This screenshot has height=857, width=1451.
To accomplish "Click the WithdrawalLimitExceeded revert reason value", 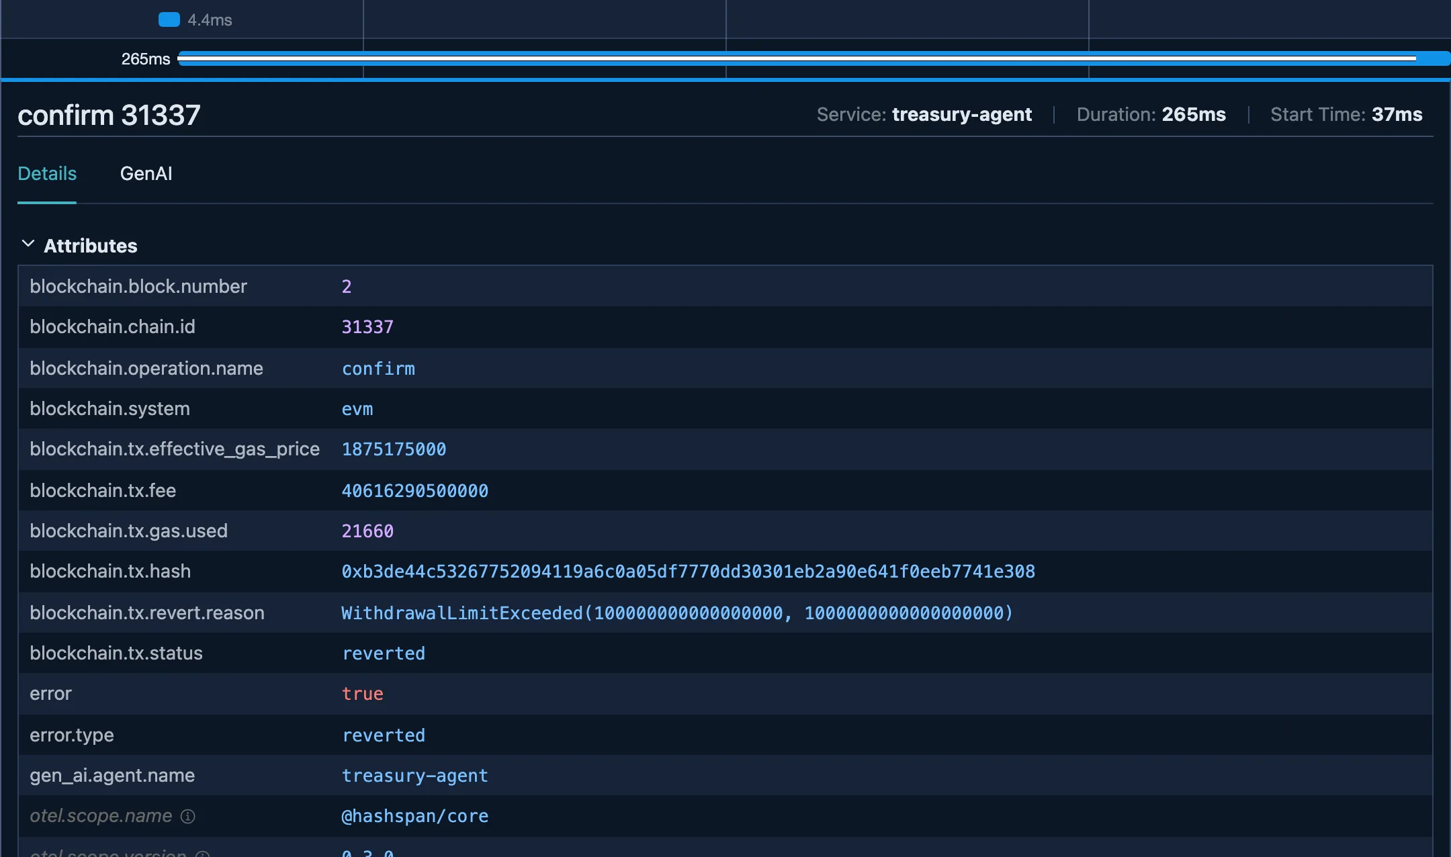I will pos(676,613).
